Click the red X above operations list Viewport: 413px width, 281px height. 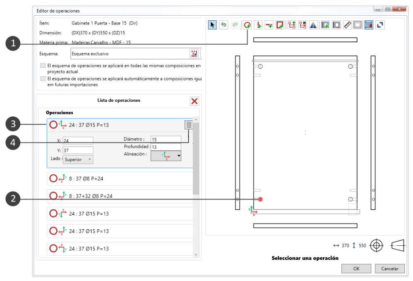tap(194, 101)
